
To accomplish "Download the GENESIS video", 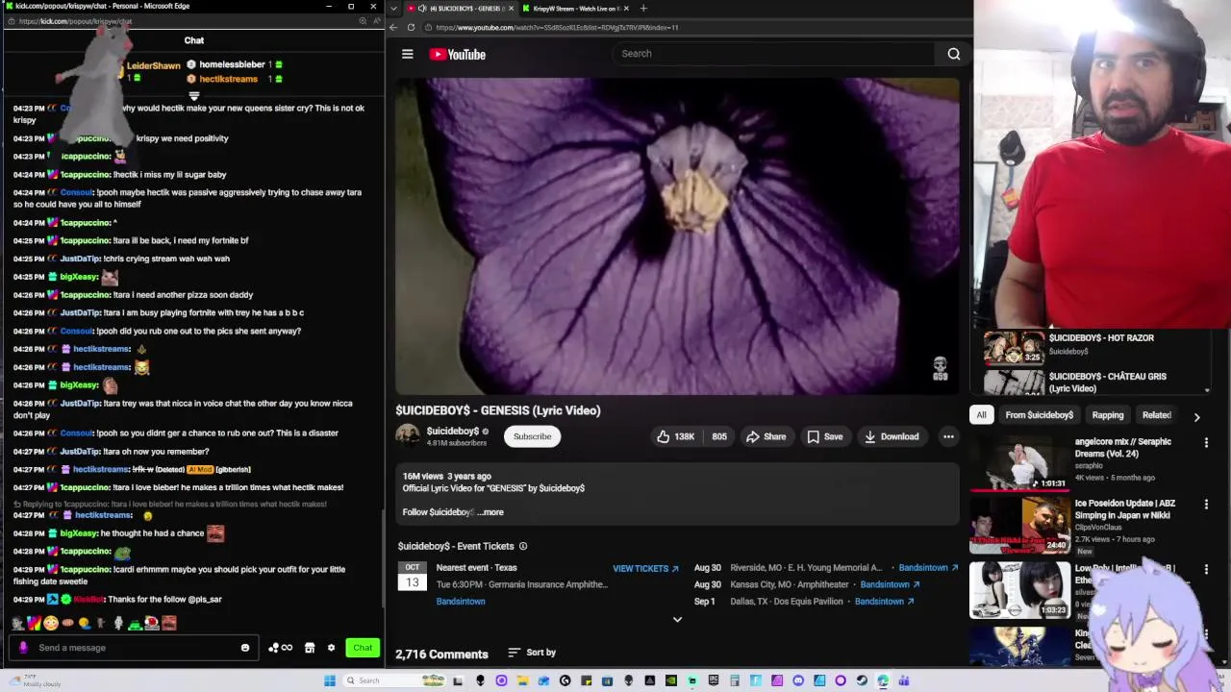I will pyautogui.click(x=891, y=436).
